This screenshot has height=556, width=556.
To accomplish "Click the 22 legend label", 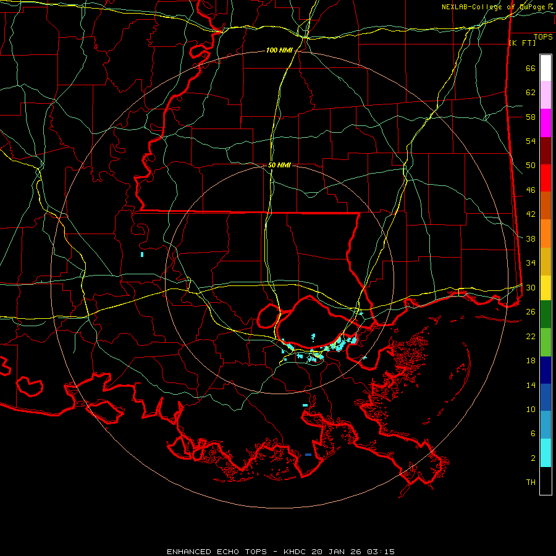I will pyautogui.click(x=531, y=336).
